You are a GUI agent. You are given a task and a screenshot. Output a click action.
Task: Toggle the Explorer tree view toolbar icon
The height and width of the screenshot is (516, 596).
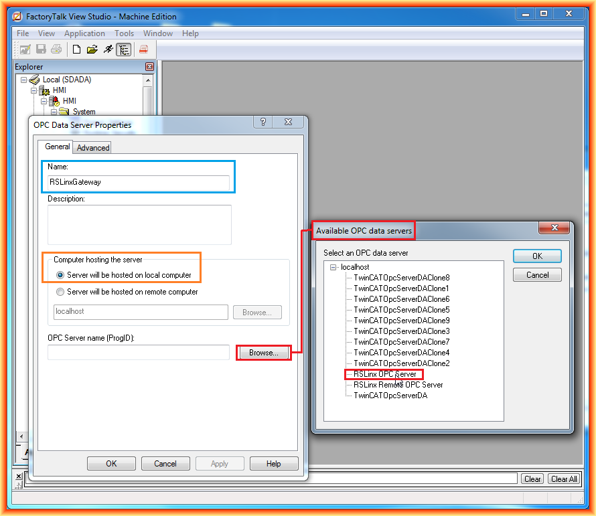[123, 50]
